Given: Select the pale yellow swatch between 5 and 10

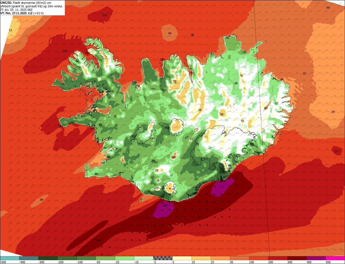Looking at the screenshot, I should point(182,258).
